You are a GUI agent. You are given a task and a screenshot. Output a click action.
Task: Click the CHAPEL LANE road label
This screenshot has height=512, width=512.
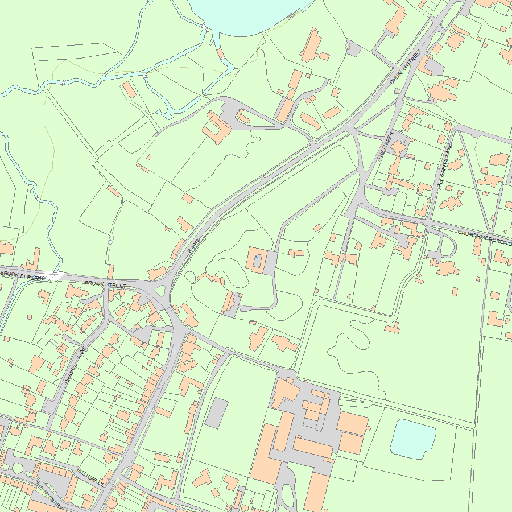pos(76,365)
